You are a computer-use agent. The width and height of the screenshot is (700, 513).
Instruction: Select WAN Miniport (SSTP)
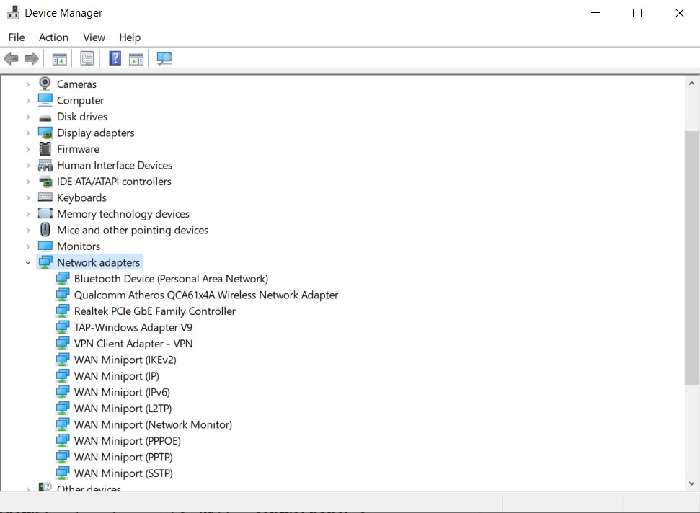coord(123,473)
